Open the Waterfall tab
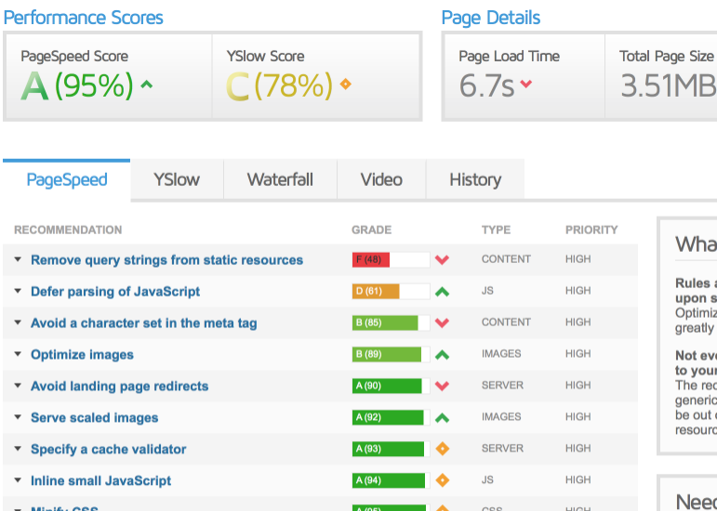Screen dimensions: 717x511 pos(280,179)
